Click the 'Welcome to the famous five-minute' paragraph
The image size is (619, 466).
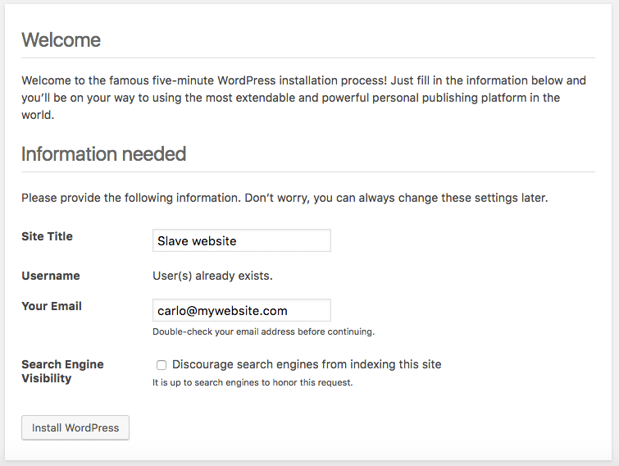304,98
